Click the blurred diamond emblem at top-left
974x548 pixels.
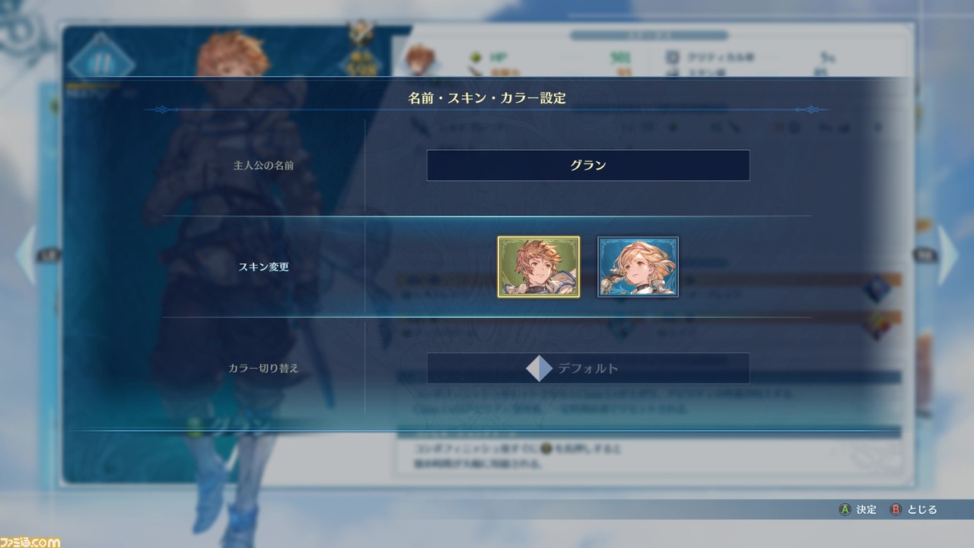101,59
